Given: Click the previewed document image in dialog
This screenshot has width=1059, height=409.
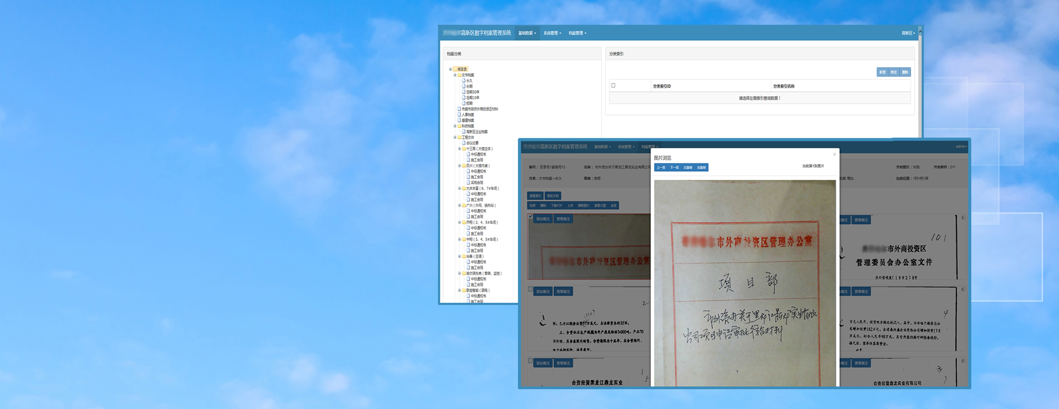Looking at the screenshot, I should (745, 283).
